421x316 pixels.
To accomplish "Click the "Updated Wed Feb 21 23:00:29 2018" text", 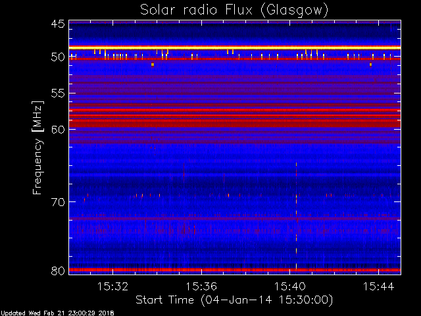I will [57, 313].
